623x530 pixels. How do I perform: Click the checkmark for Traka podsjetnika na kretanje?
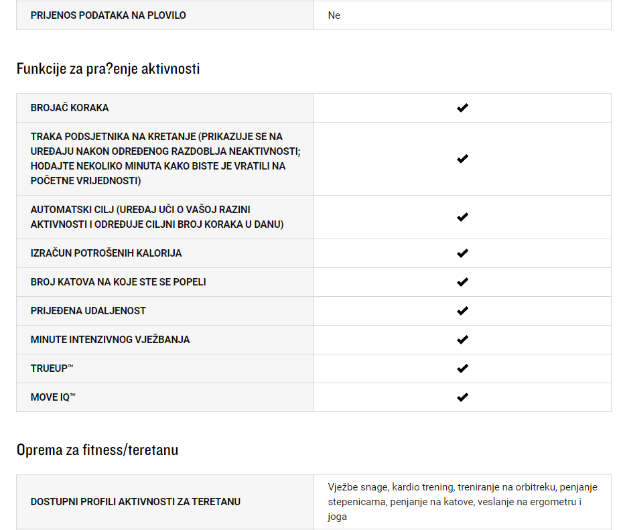[x=462, y=159]
